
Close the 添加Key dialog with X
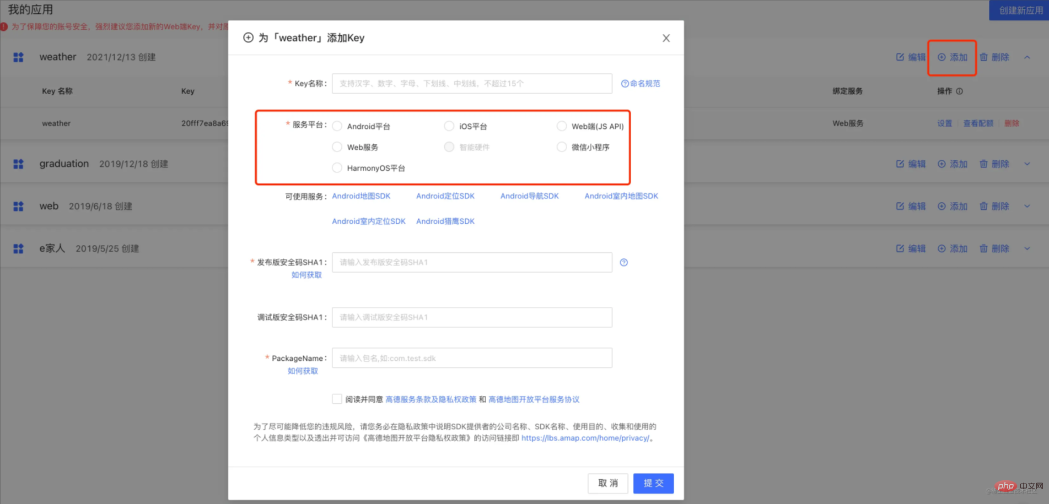[666, 38]
